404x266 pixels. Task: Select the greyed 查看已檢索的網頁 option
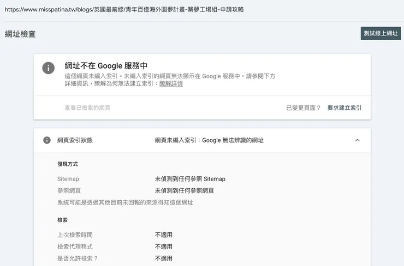(87, 108)
